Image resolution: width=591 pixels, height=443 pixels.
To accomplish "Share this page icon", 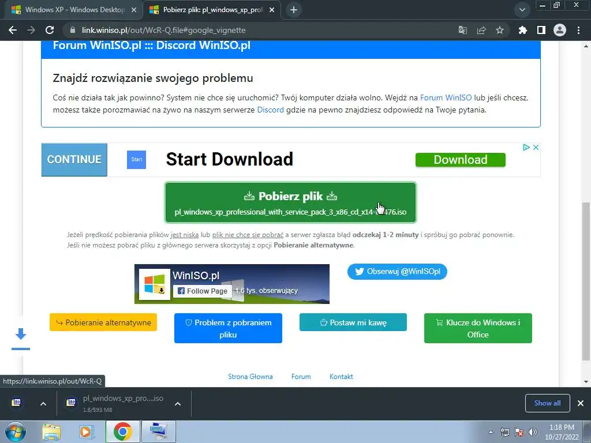I will click(481, 30).
